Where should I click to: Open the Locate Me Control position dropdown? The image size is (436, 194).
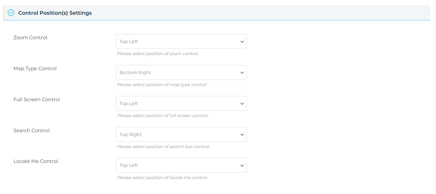point(181,165)
